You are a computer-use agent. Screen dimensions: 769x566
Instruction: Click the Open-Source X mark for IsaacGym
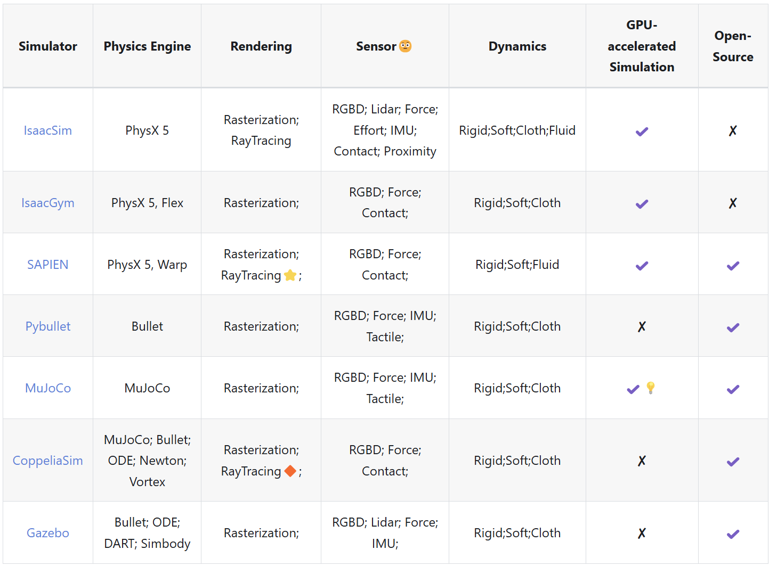coord(733,203)
